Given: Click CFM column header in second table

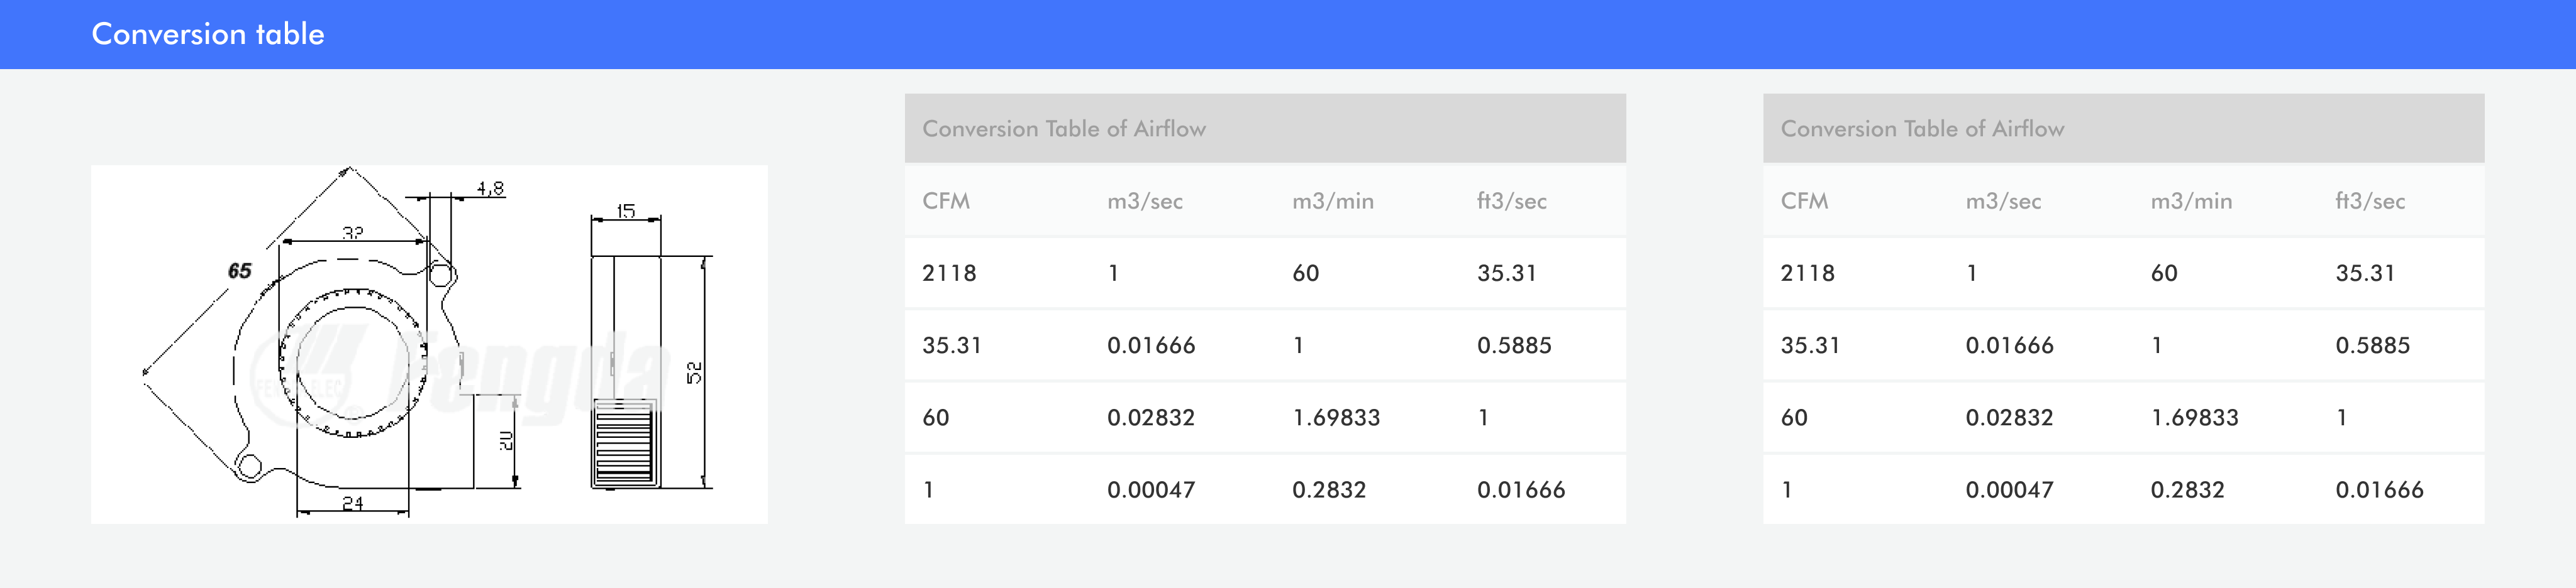Looking at the screenshot, I should (1805, 200).
